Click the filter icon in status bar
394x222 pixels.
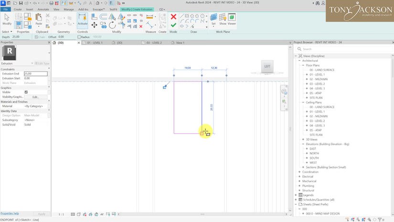(x=380, y=220)
